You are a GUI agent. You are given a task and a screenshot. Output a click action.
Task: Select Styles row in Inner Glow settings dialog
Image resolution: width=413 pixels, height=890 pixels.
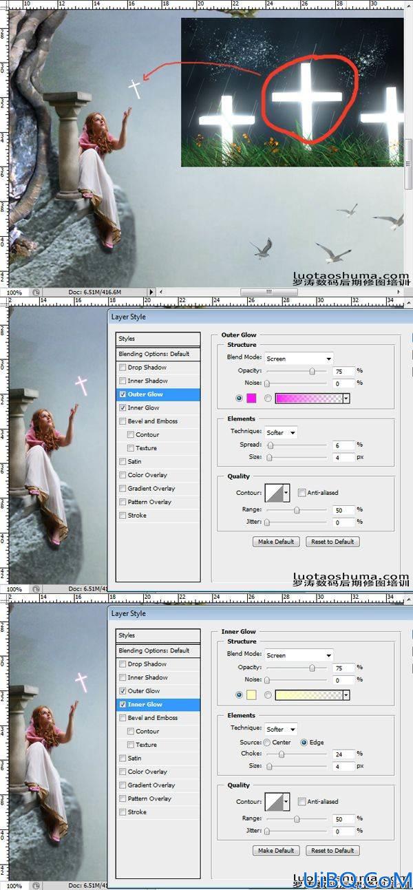(x=158, y=635)
